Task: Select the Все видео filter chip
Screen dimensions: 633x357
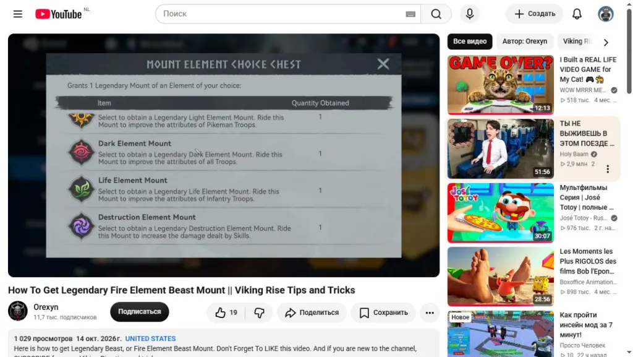Action: tap(470, 41)
